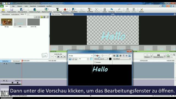Click the Löschen trash icon
176x99 pixels.
click(105, 10)
